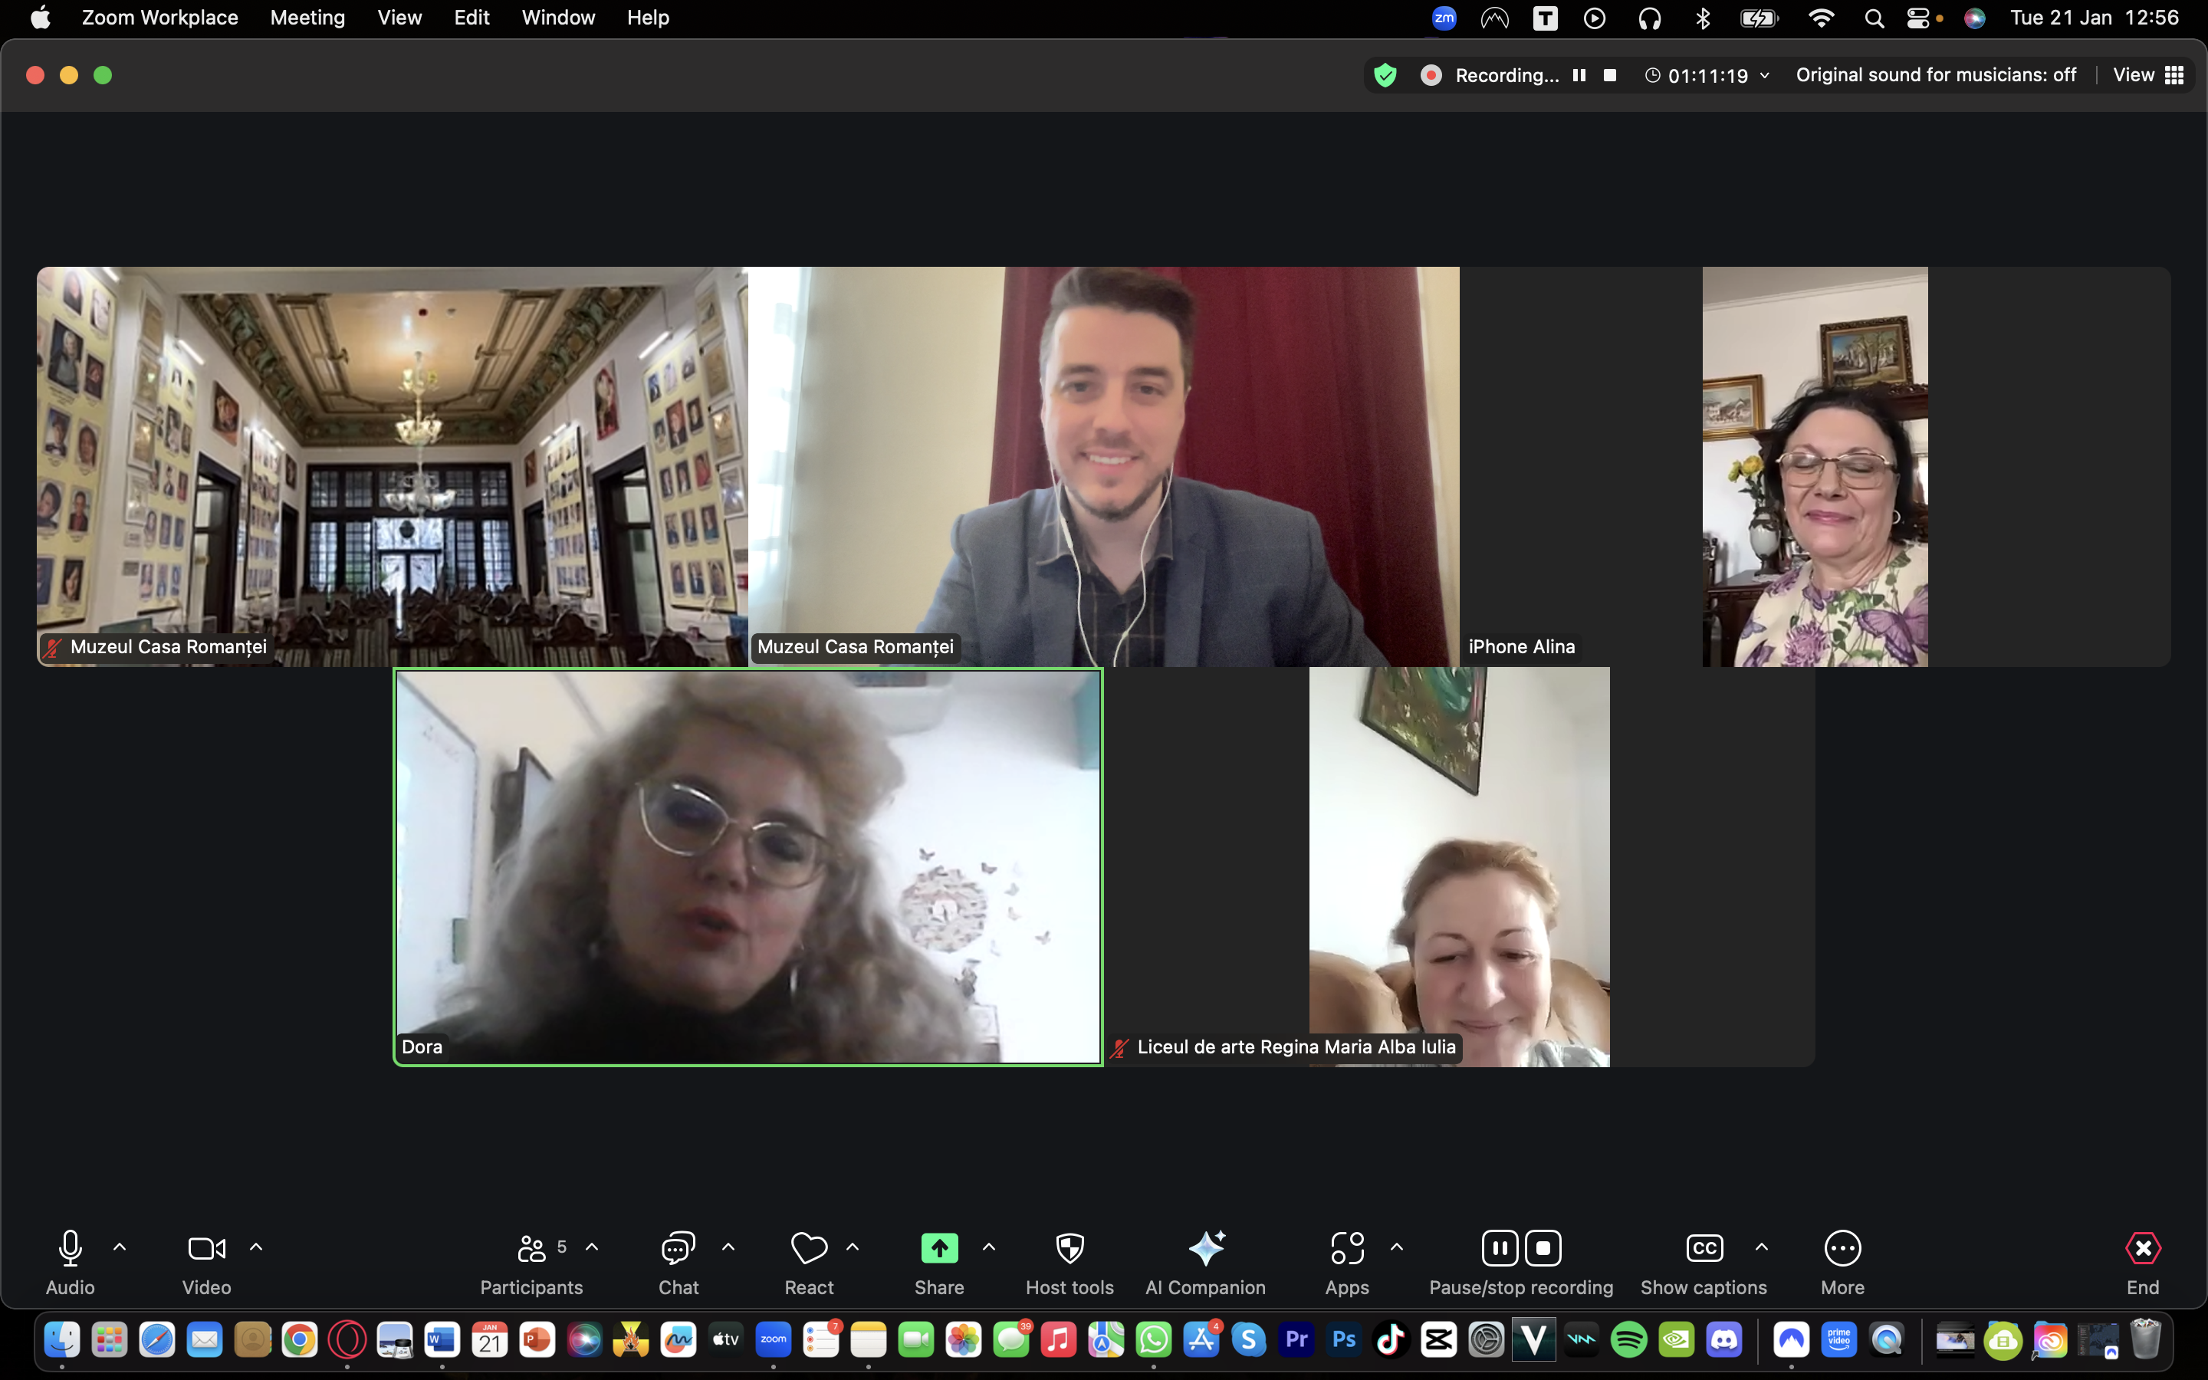Click the green Share screen button
The width and height of the screenshot is (2208, 1380).
[939, 1247]
